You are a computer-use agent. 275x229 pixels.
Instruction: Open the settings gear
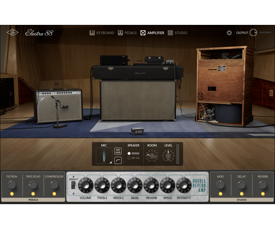point(229,33)
